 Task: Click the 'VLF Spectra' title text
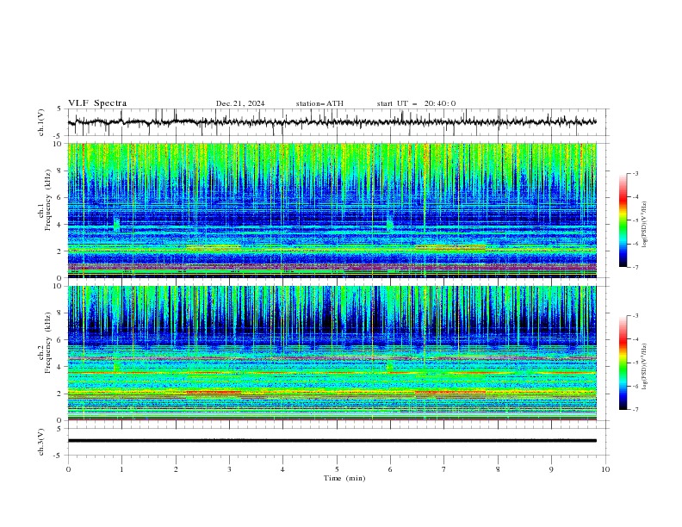97,103
